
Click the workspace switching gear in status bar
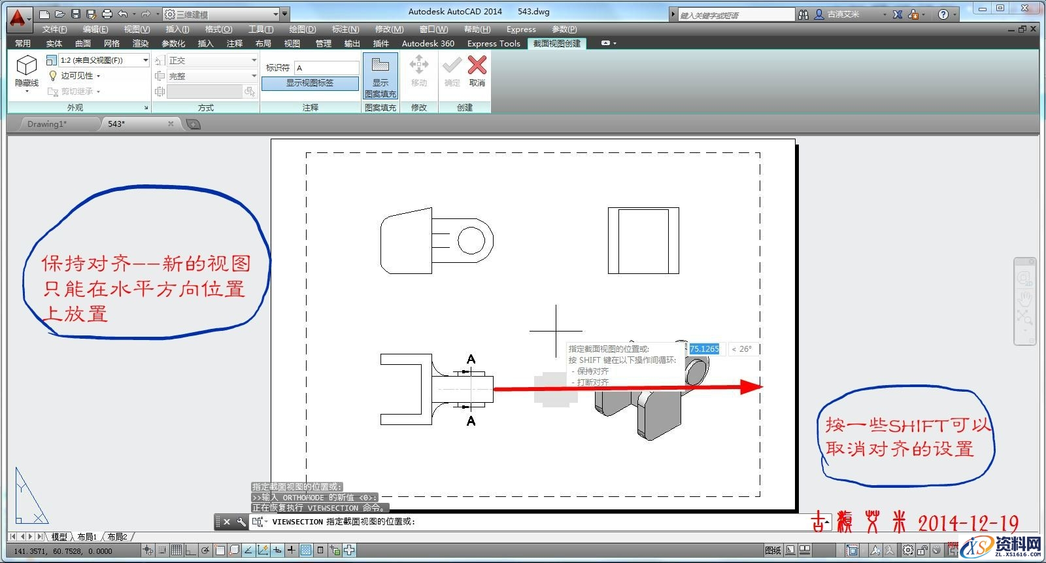click(x=908, y=551)
